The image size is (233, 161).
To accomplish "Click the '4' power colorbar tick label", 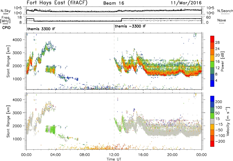I will pyautogui.click(x=216, y=80).
